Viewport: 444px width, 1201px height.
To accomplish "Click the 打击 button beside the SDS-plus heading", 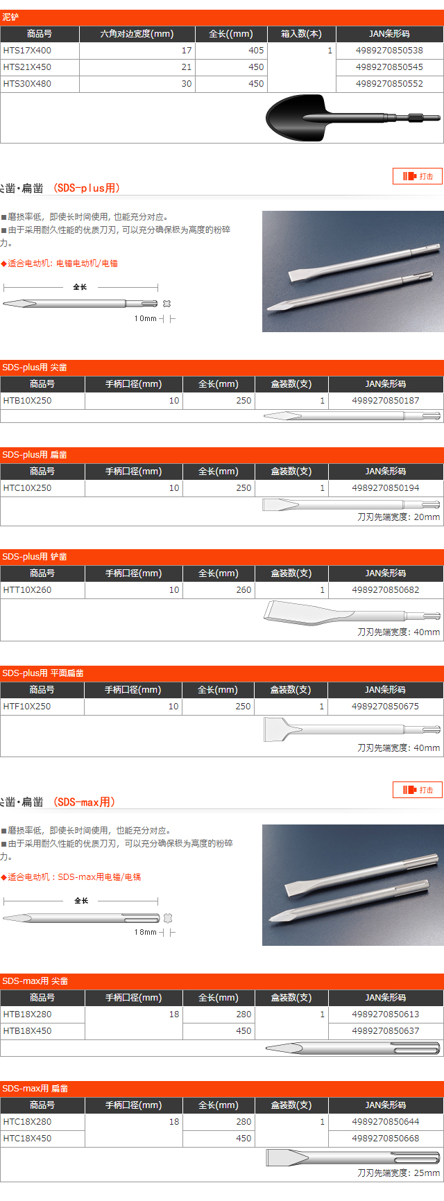I will click(418, 176).
